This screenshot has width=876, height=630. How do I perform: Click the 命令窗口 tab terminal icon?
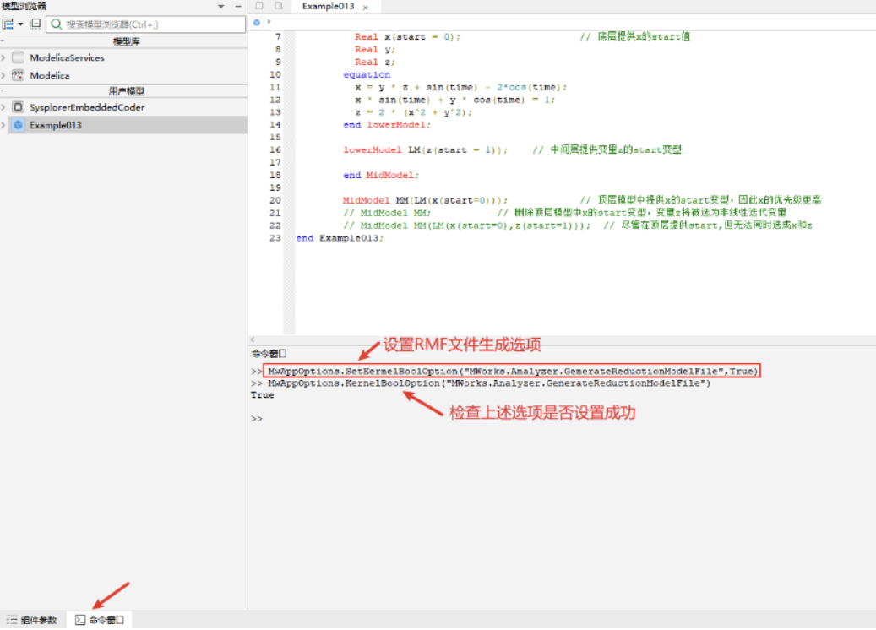tap(80, 620)
